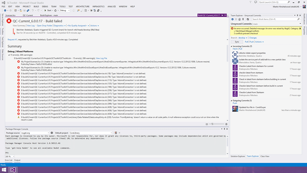307x173 pixels.
Task: Open the ARCHITECTURE menu
Action: [x=83, y=7]
